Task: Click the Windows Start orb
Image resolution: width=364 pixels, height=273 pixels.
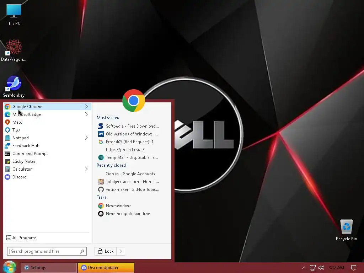Action: tap(10, 267)
